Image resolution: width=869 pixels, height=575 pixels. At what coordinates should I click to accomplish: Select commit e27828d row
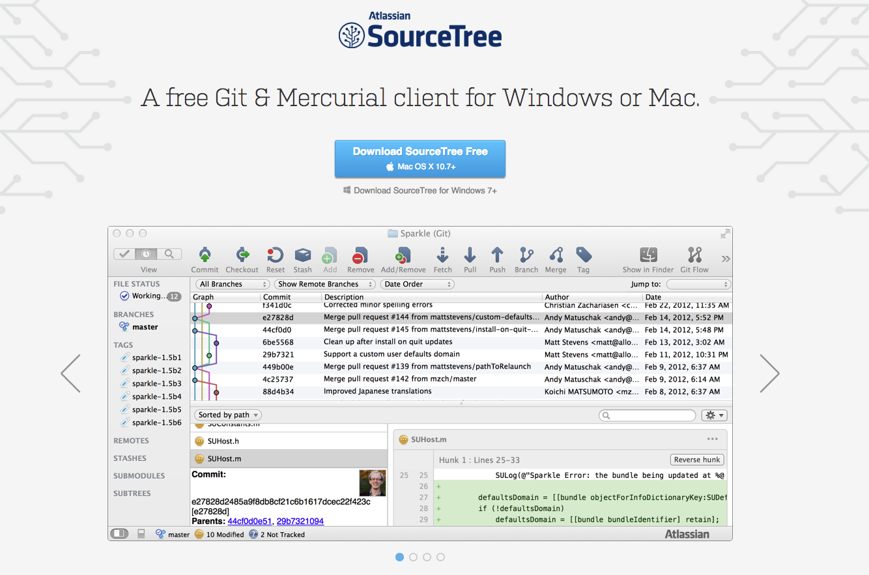coord(461,318)
